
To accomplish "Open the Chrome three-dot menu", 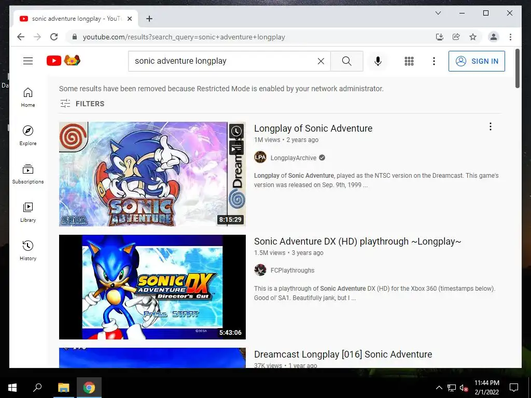I will pos(510,37).
